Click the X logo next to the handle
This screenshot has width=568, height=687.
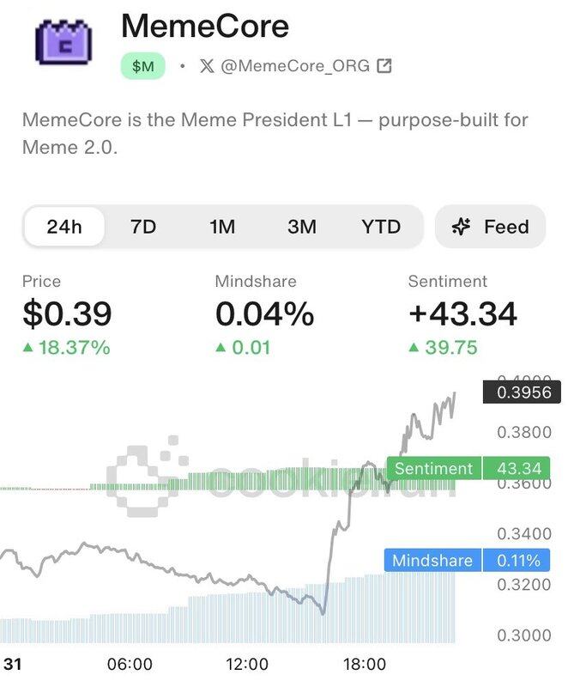coord(207,66)
